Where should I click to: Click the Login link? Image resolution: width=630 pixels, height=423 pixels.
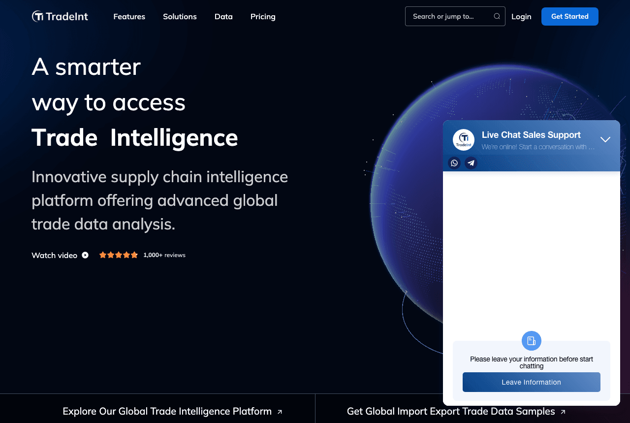(521, 16)
